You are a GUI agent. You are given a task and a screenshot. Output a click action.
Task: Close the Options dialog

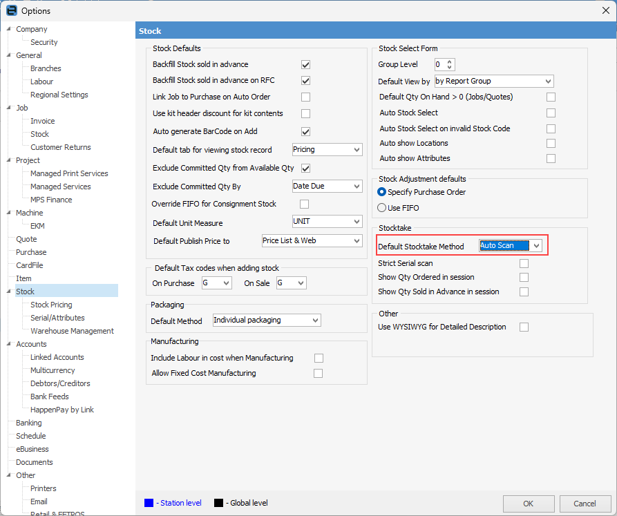[605, 10]
